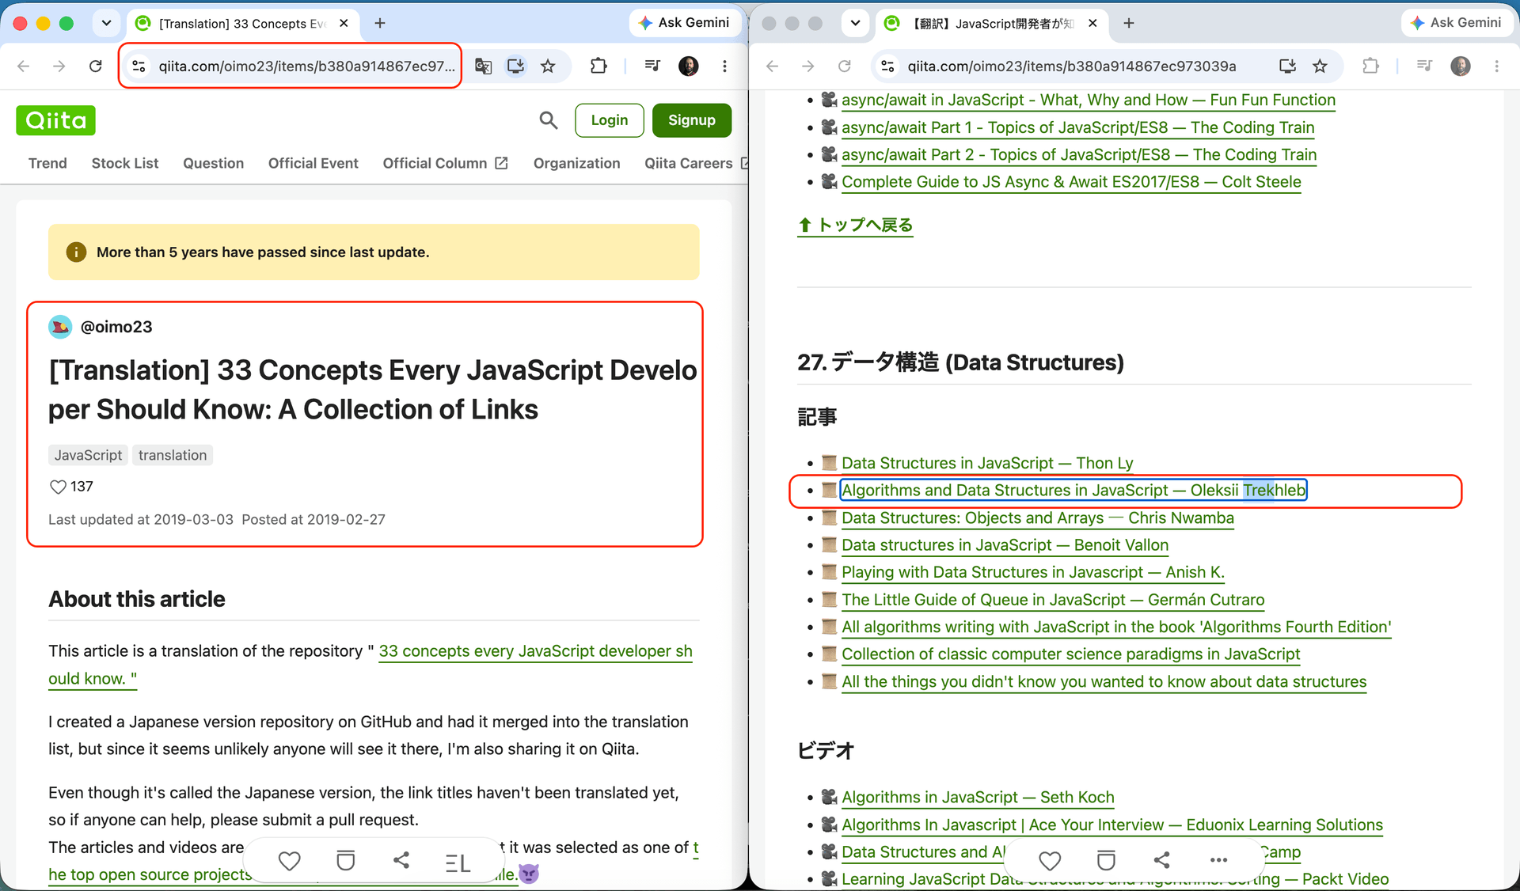Viewport: 1520px width, 891px height.
Task: Open tab search dropdown in right window
Action: (855, 23)
